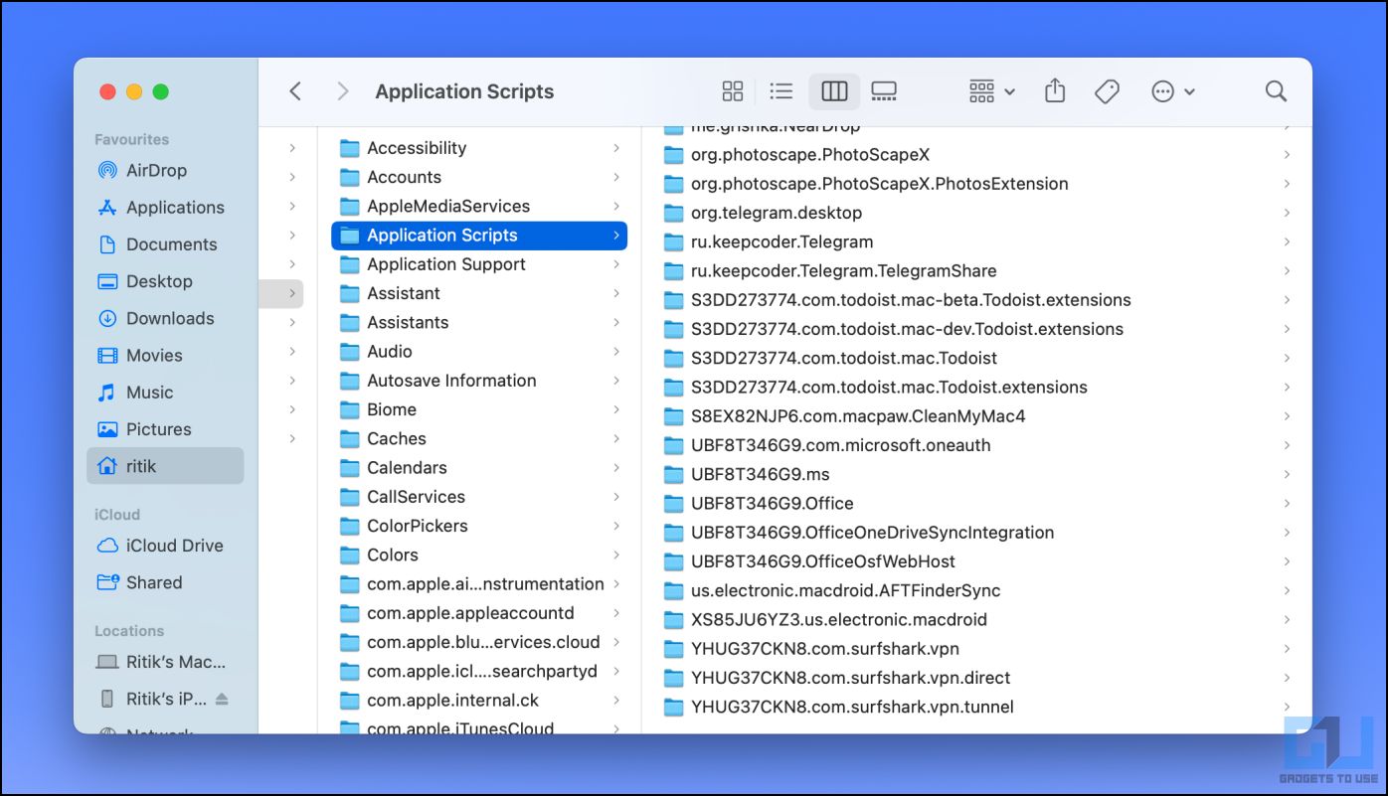The image size is (1388, 796).
Task: Select XS85JU6YZ3.us.electronic.macdroid folder
Action: (x=977, y=619)
